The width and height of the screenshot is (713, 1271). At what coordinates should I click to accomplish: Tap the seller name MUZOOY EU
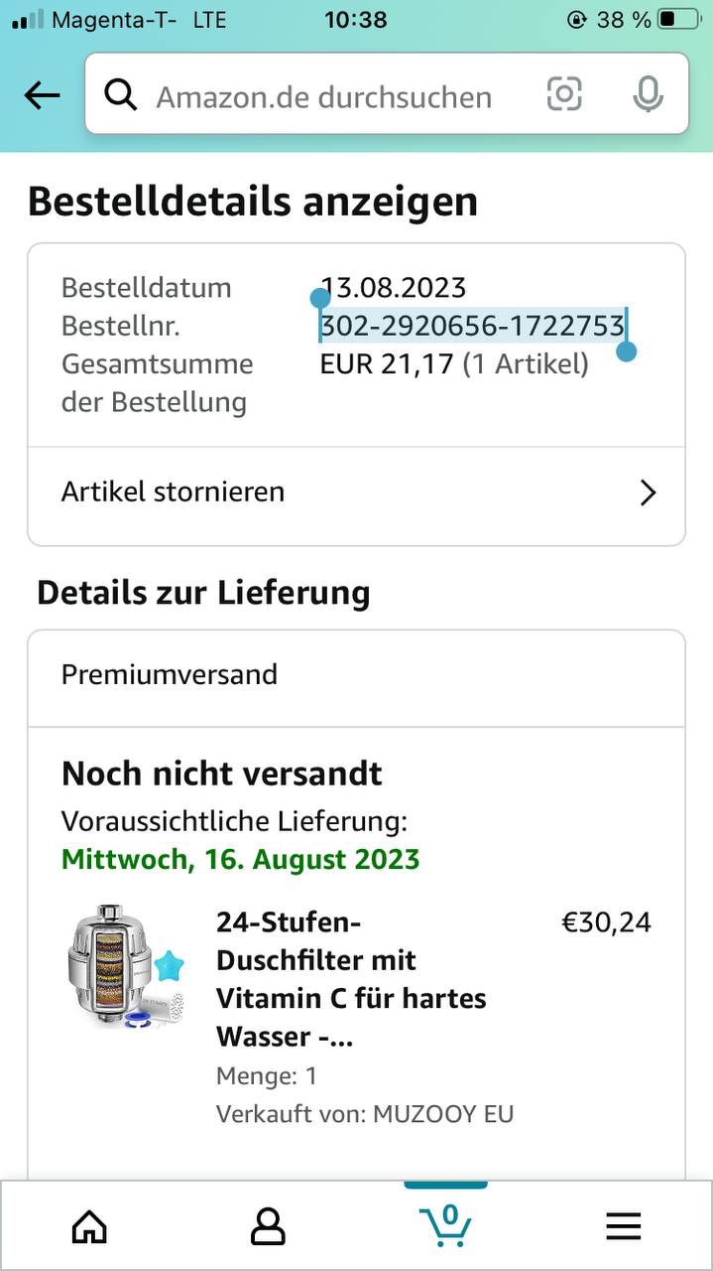(x=442, y=1113)
